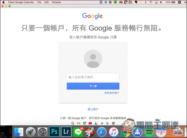187x138 pixels.
Task: Click the Dropbox menu bar icon
Action: 110,2
